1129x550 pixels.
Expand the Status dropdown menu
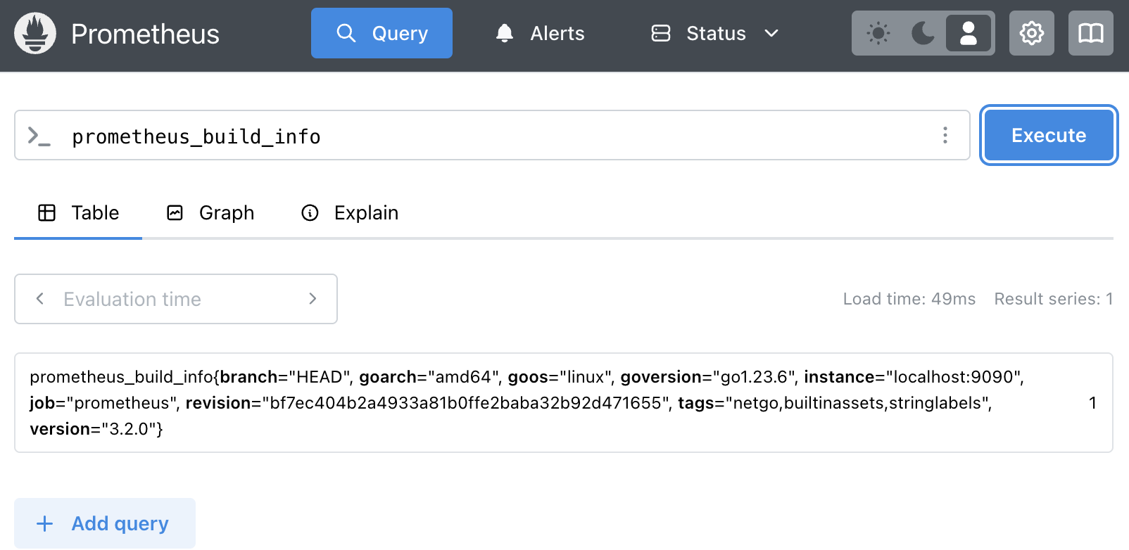pyautogui.click(x=715, y=33)
